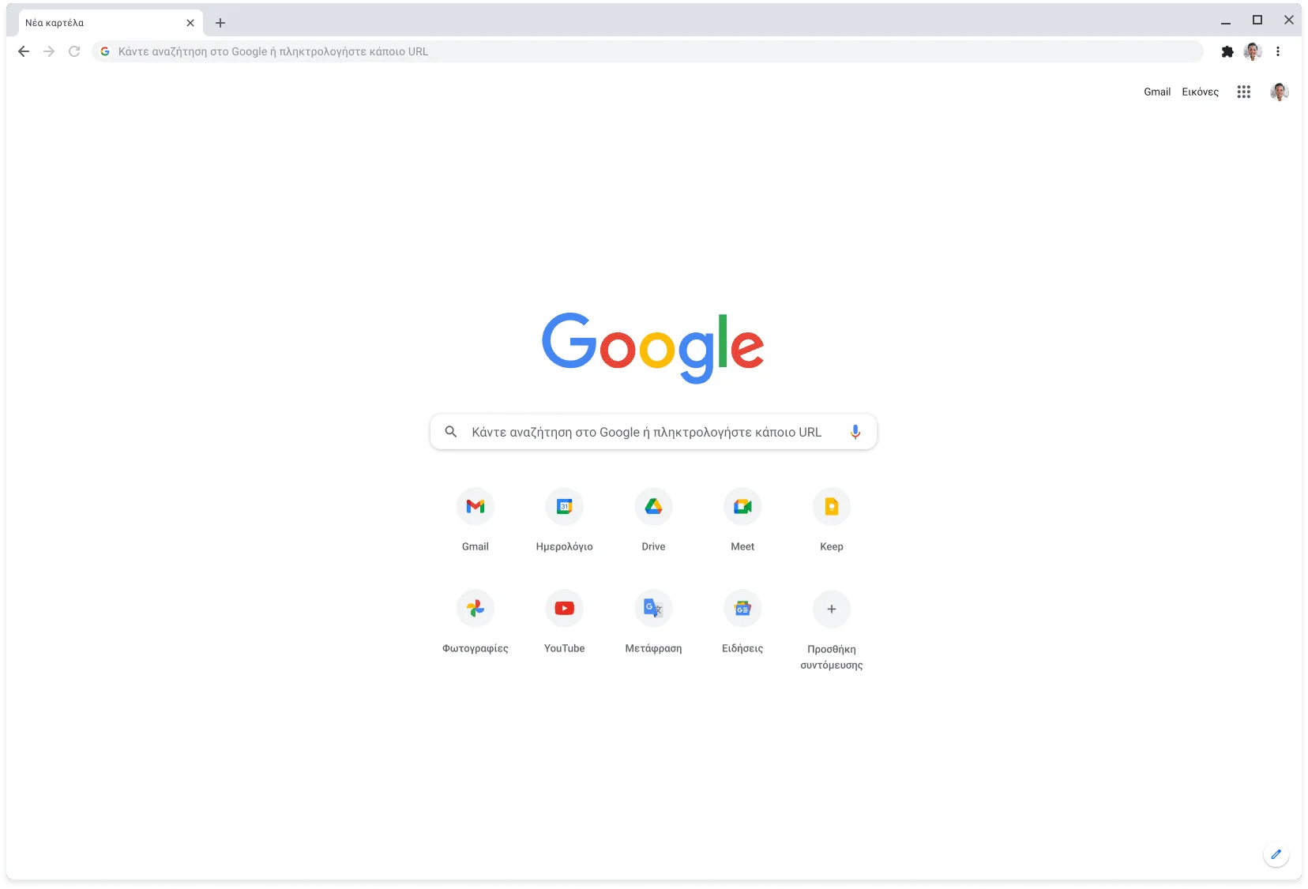
Task: Click the address bar URL field
Action: click(648, 51)
